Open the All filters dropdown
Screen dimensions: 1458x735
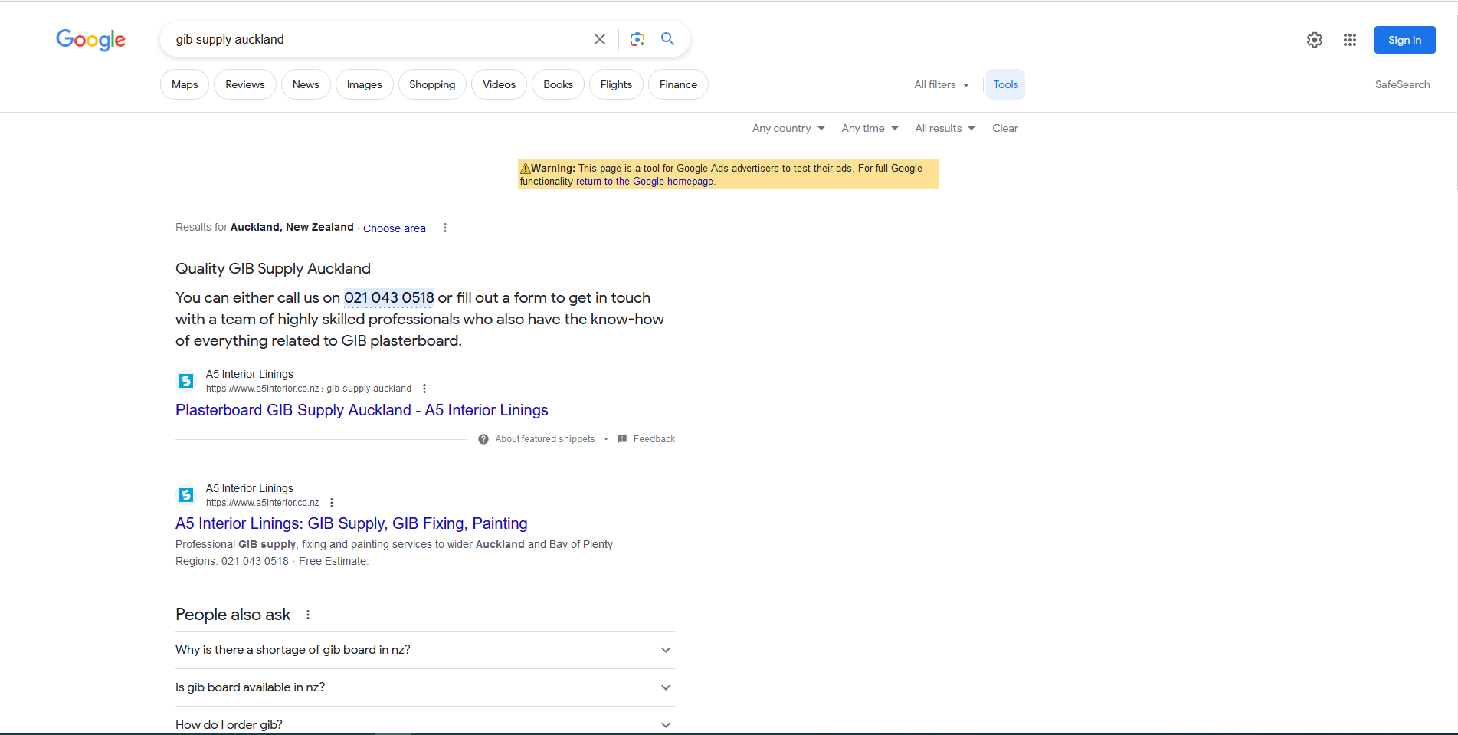pos(942,84)
